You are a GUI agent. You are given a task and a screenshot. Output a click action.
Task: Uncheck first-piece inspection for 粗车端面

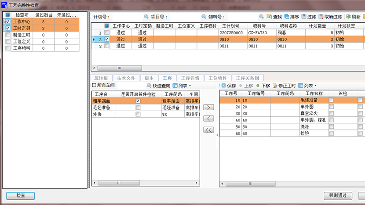pos(138,101)
